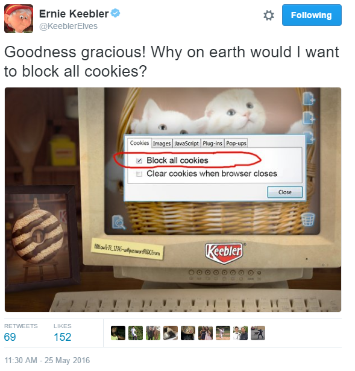Click Ernie Keebler's profile avatar
This screenshot has height=371, width=355.
coord(19,19)
